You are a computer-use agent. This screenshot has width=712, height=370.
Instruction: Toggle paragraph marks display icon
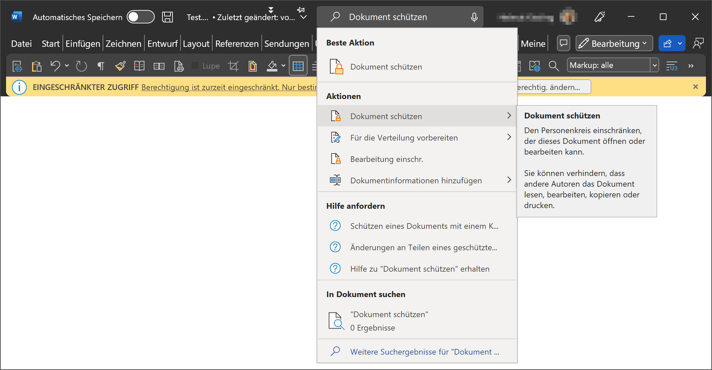(101, 66)
